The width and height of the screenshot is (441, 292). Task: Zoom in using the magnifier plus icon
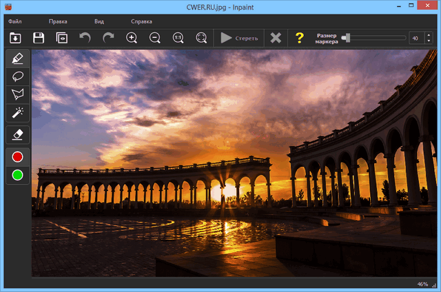pos(132,38)
